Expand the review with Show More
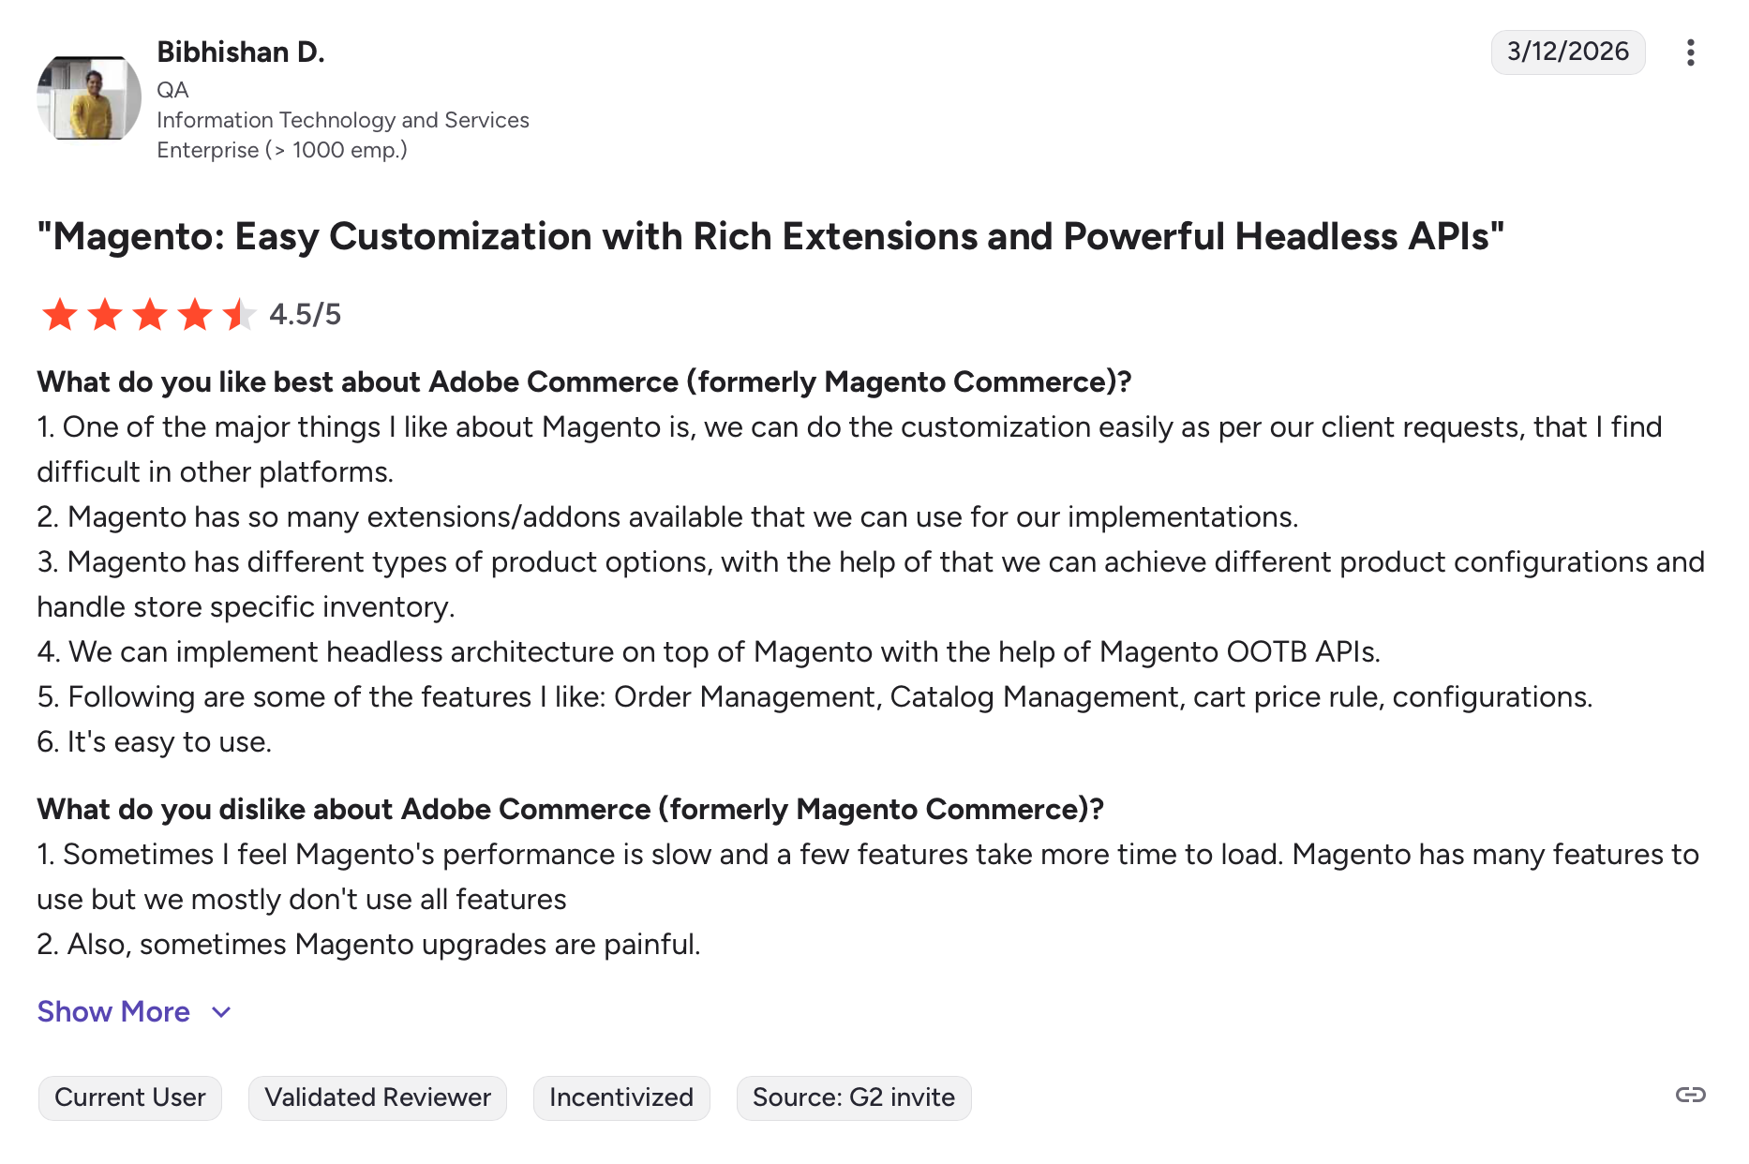This screenshot has height=1164, width=1749. (x=113, y=1011)
